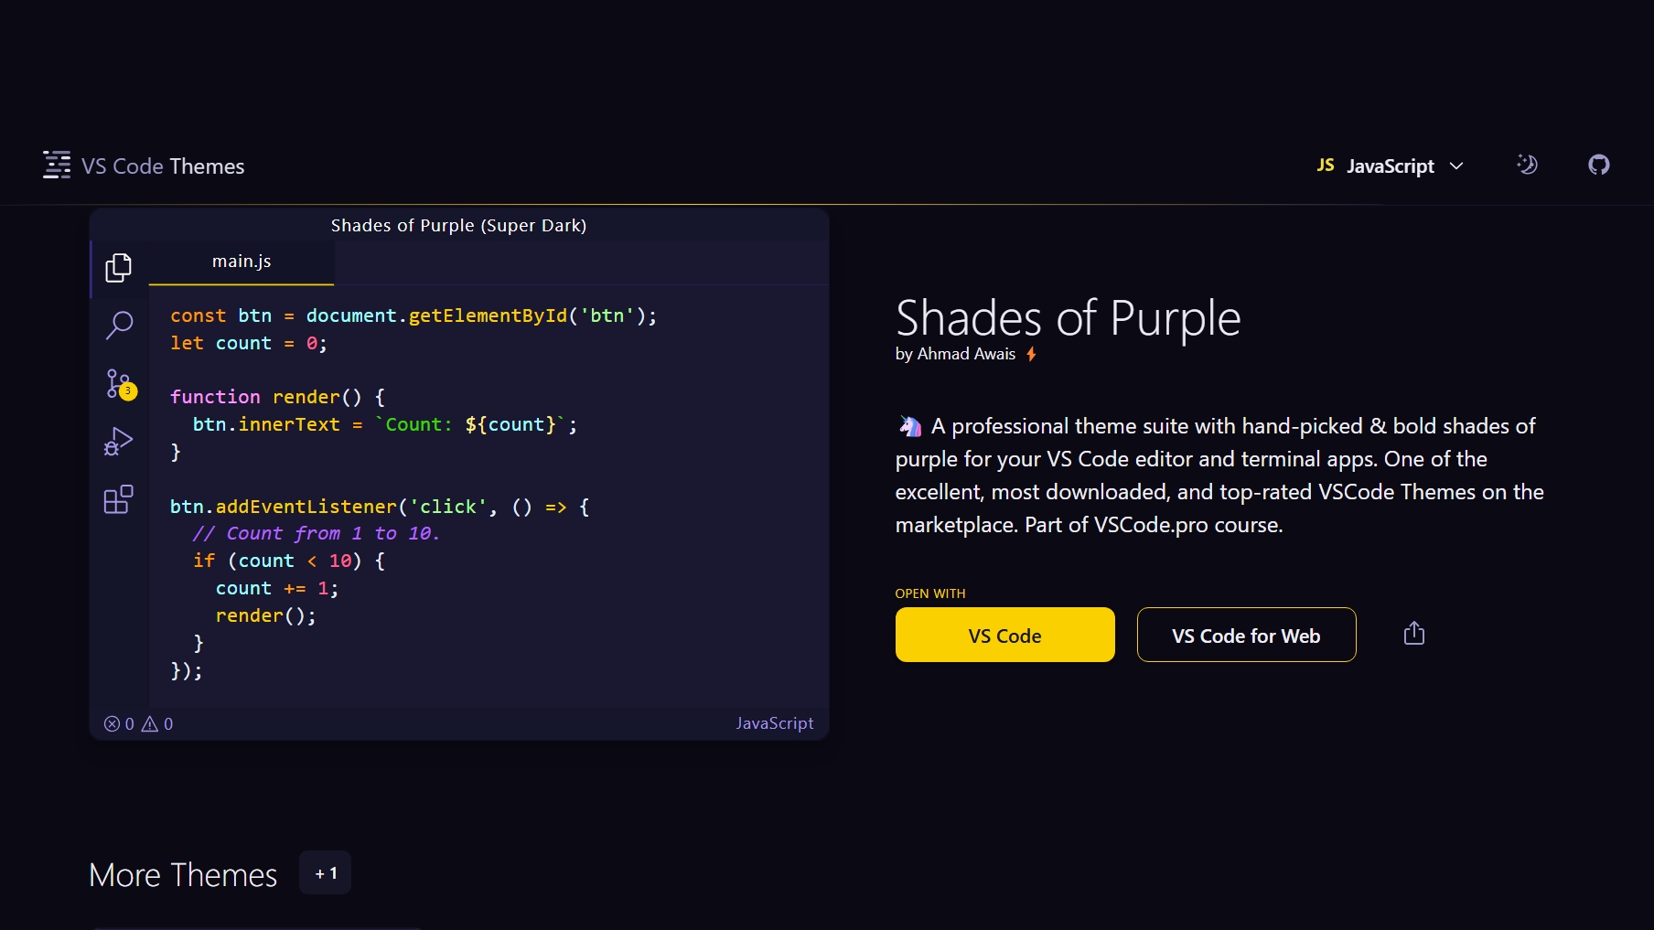Image resolution: width=1654 pixels, height=930 pixels.
Task: Click the Shades of Purple (Super Dark) title
Action: 458,226
